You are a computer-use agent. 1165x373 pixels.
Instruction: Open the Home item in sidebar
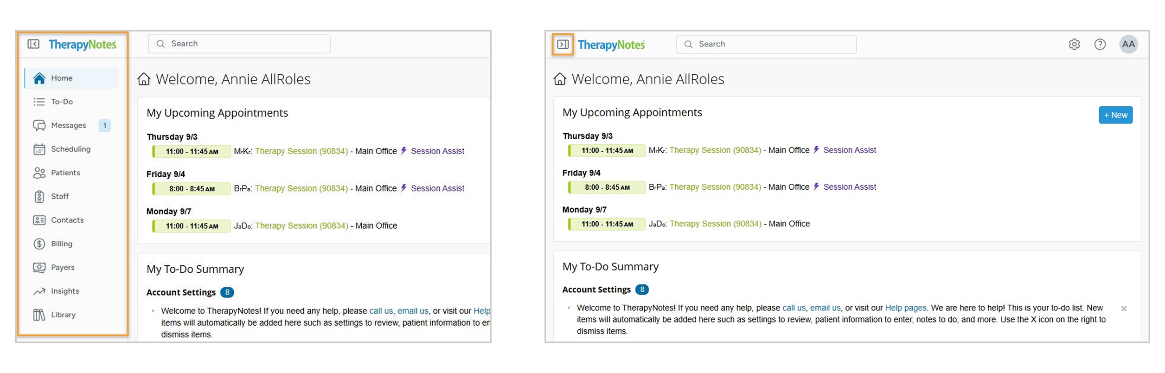pos(71,78)
